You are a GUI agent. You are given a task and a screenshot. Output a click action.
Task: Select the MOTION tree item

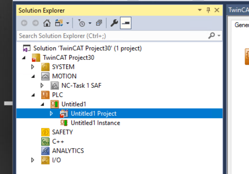(x=64, y=76)
